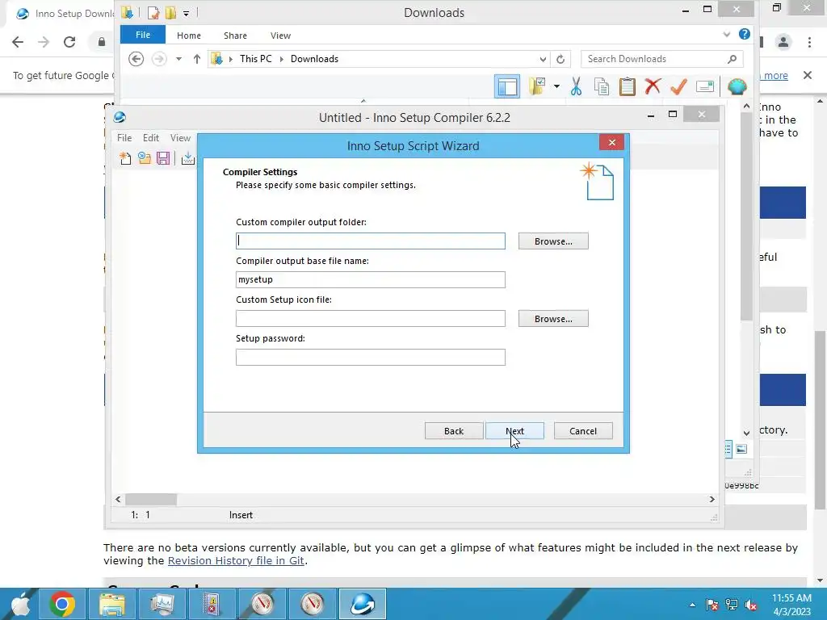This screenshot has width=827, height=620.
Task: Click the Setup password field
Action: point(370,357)
